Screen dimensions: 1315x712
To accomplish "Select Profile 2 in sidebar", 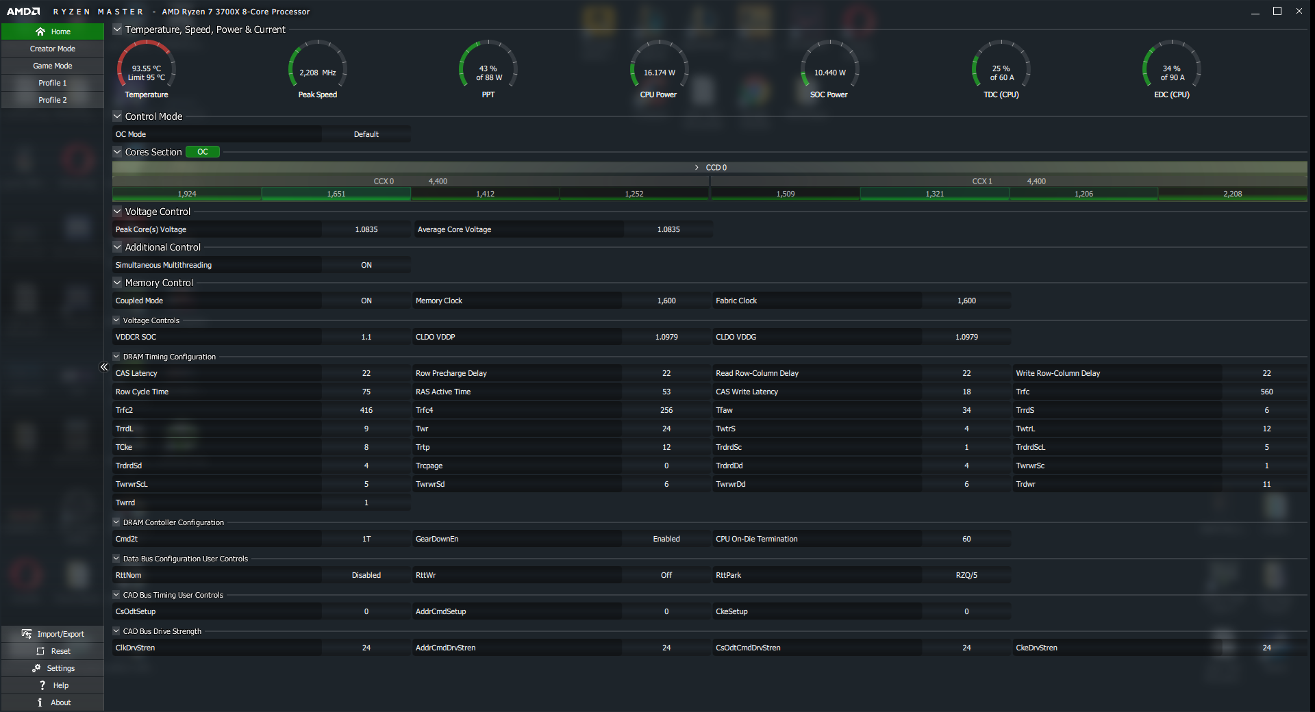I will 53,100.
